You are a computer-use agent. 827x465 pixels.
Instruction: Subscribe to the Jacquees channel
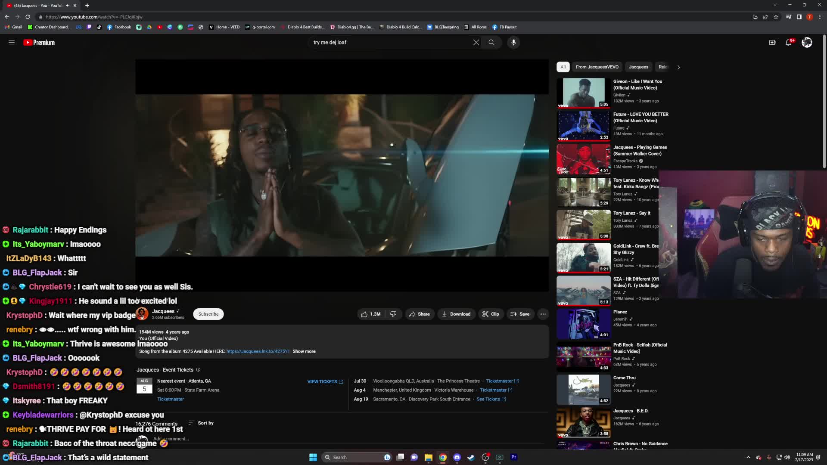click(208, 314)
